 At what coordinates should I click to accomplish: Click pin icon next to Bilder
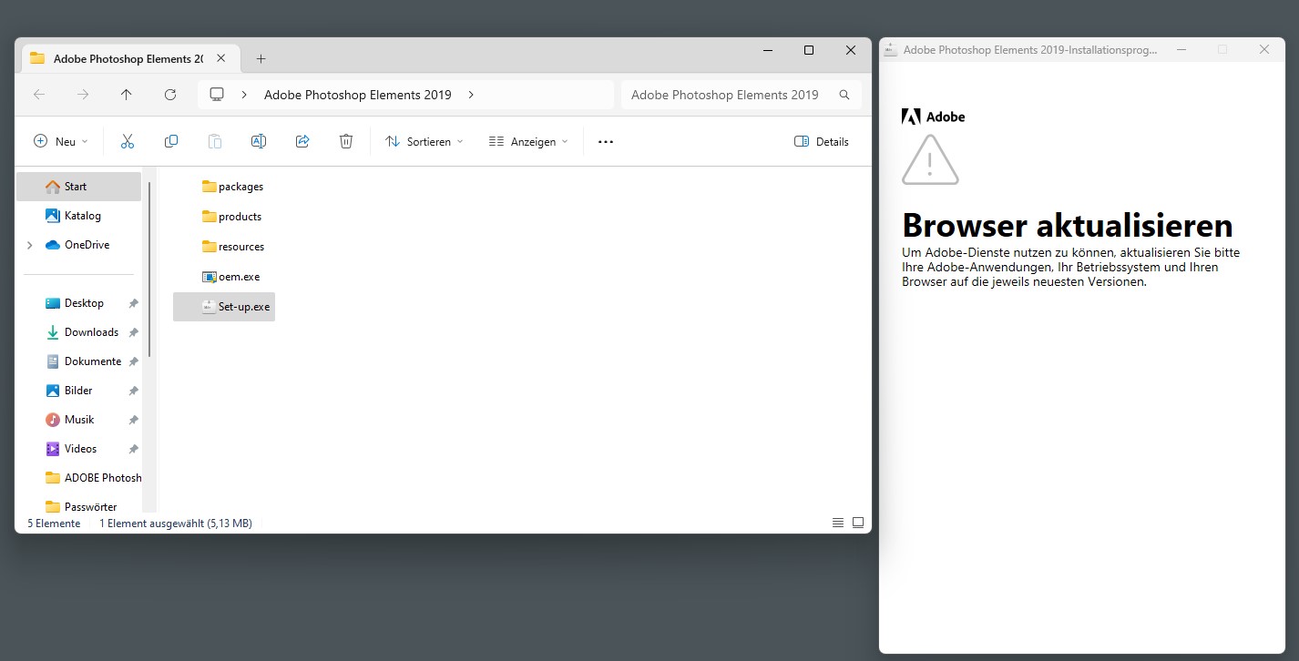pyautogui.click(x=134, y=391)
